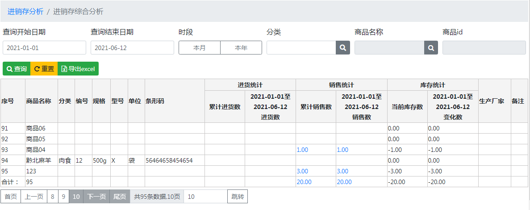Viewport: 530px width, 210px height.
Task: Click current page 10 in pagination
Action: pyautogui.click(x=76, y=197)
